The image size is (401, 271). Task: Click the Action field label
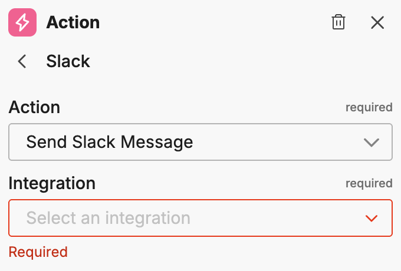34,107
